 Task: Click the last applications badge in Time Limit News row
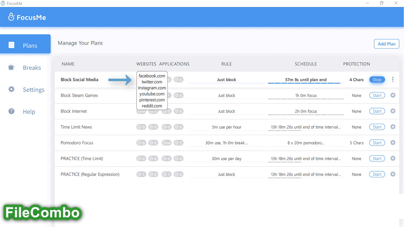179,127
